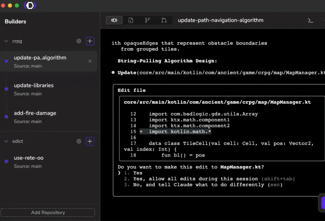
Task: Select the add-fire-damage builder
Action: (x=48, y=117)
